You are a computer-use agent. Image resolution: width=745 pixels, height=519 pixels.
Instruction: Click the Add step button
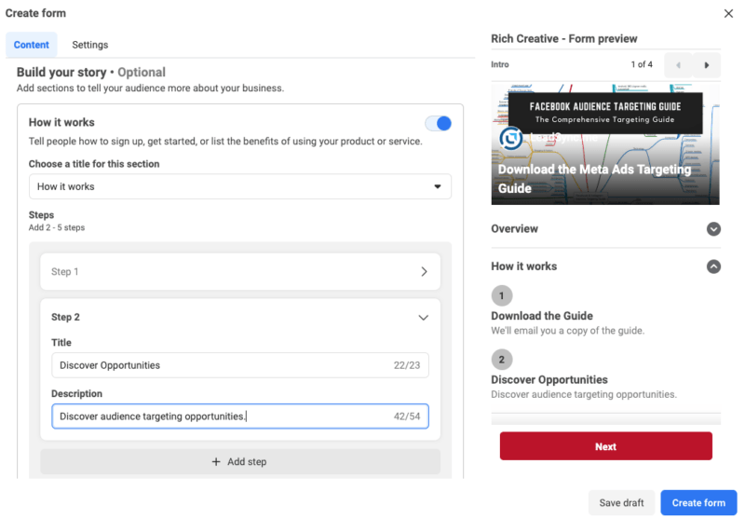239,461
